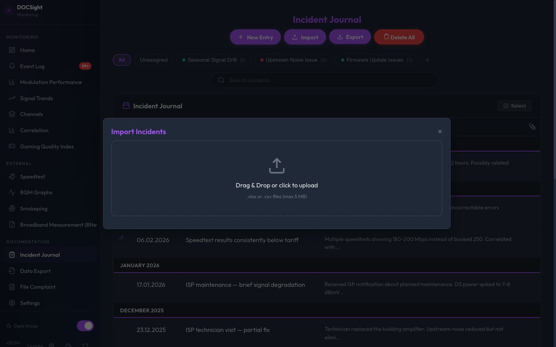Click the Delete All button
This screenshot has height=347, width=556.
tap(399, 37)
